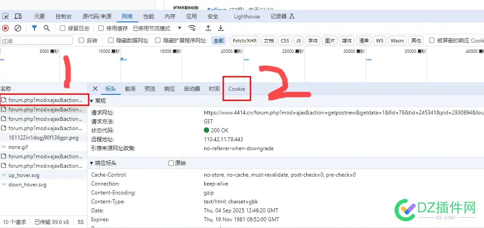Tick the 隐藏扩展程序网址 checkbox

158,40
